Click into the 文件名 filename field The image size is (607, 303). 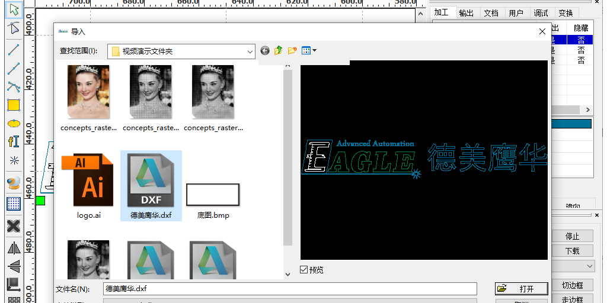tap(290, 289)
